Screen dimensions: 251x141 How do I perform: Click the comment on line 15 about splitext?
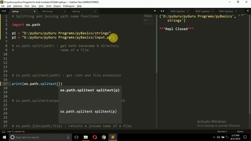[x=66, y=75]
